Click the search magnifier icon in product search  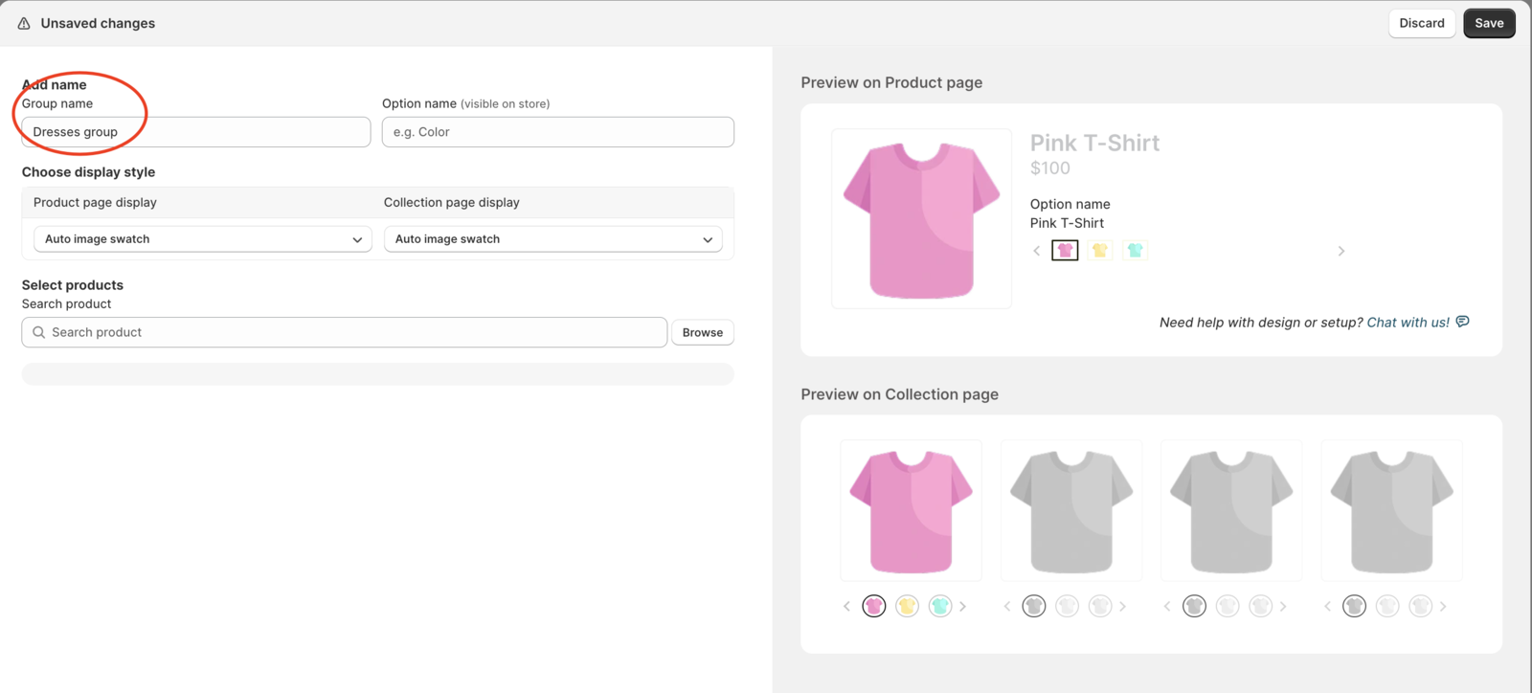39,332
